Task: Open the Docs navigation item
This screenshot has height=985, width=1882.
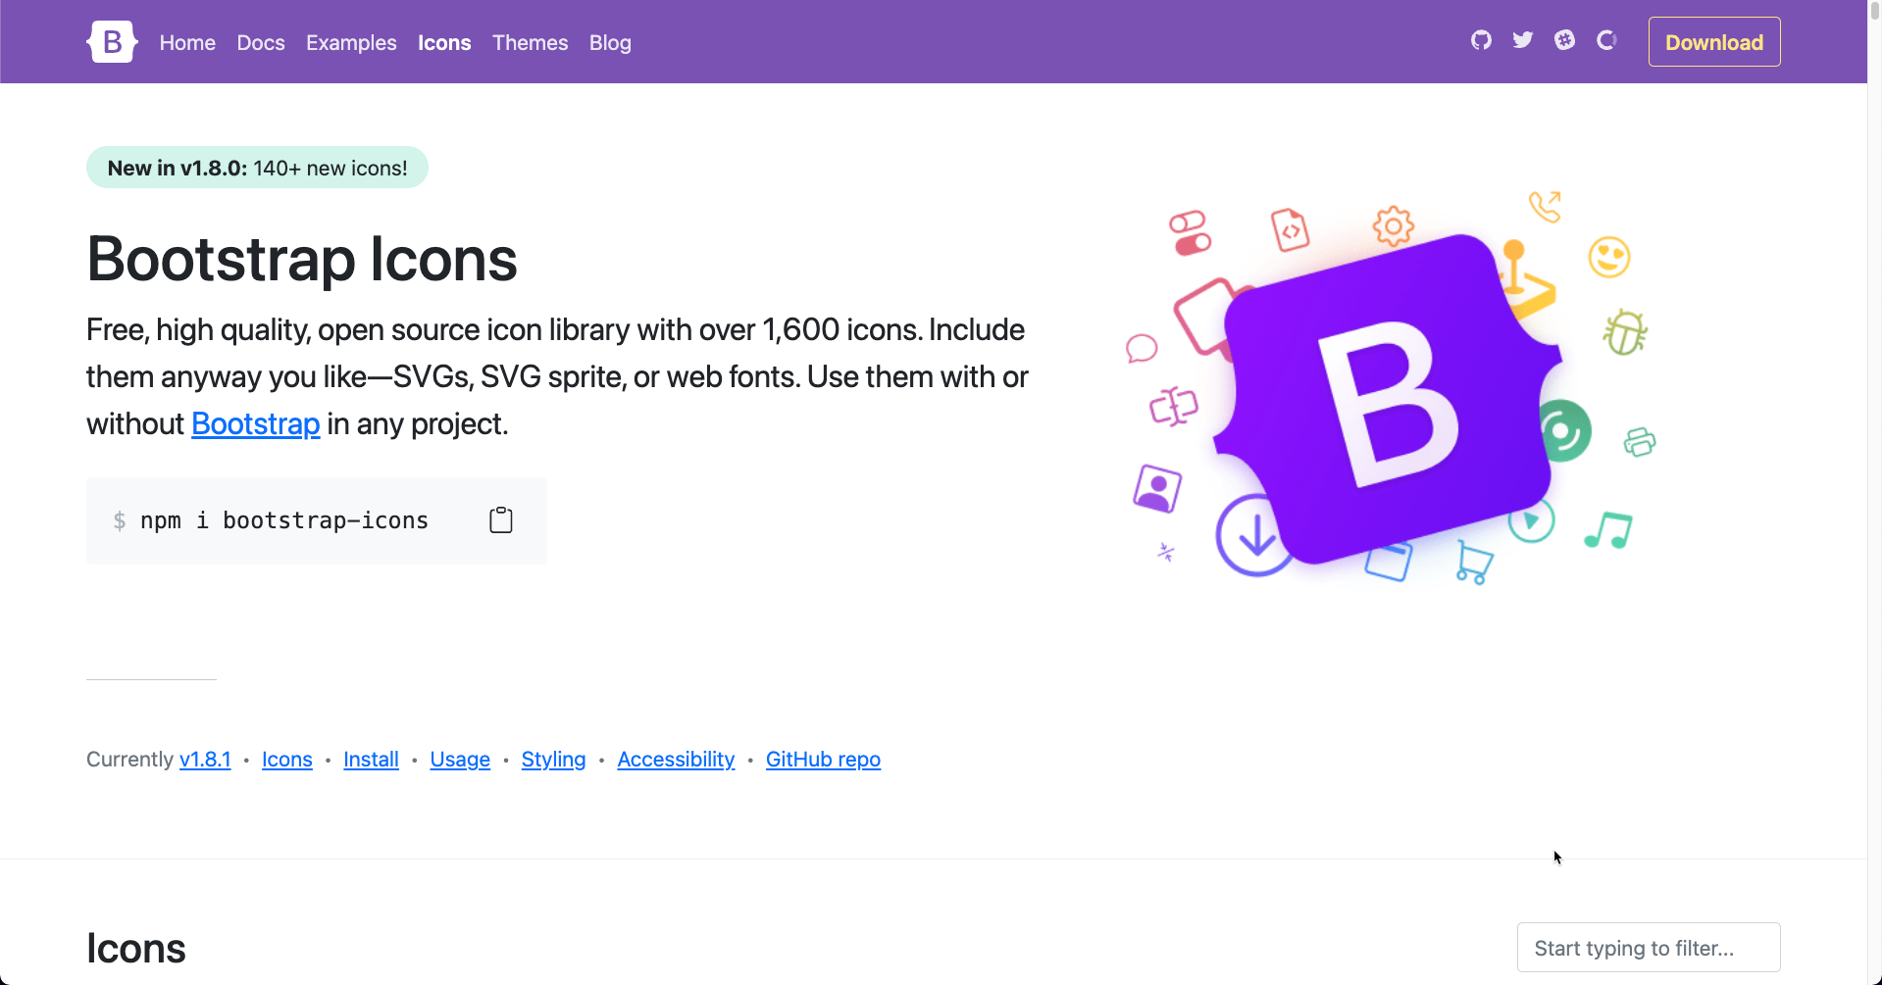Action: pyautogui.click(x=260, y=43)
